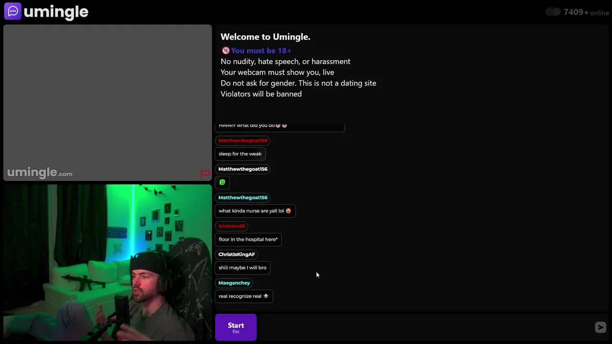Click your own webcam preview
Image resolution: width=612 pixels, height=344 pixels.
coord(108,262)
